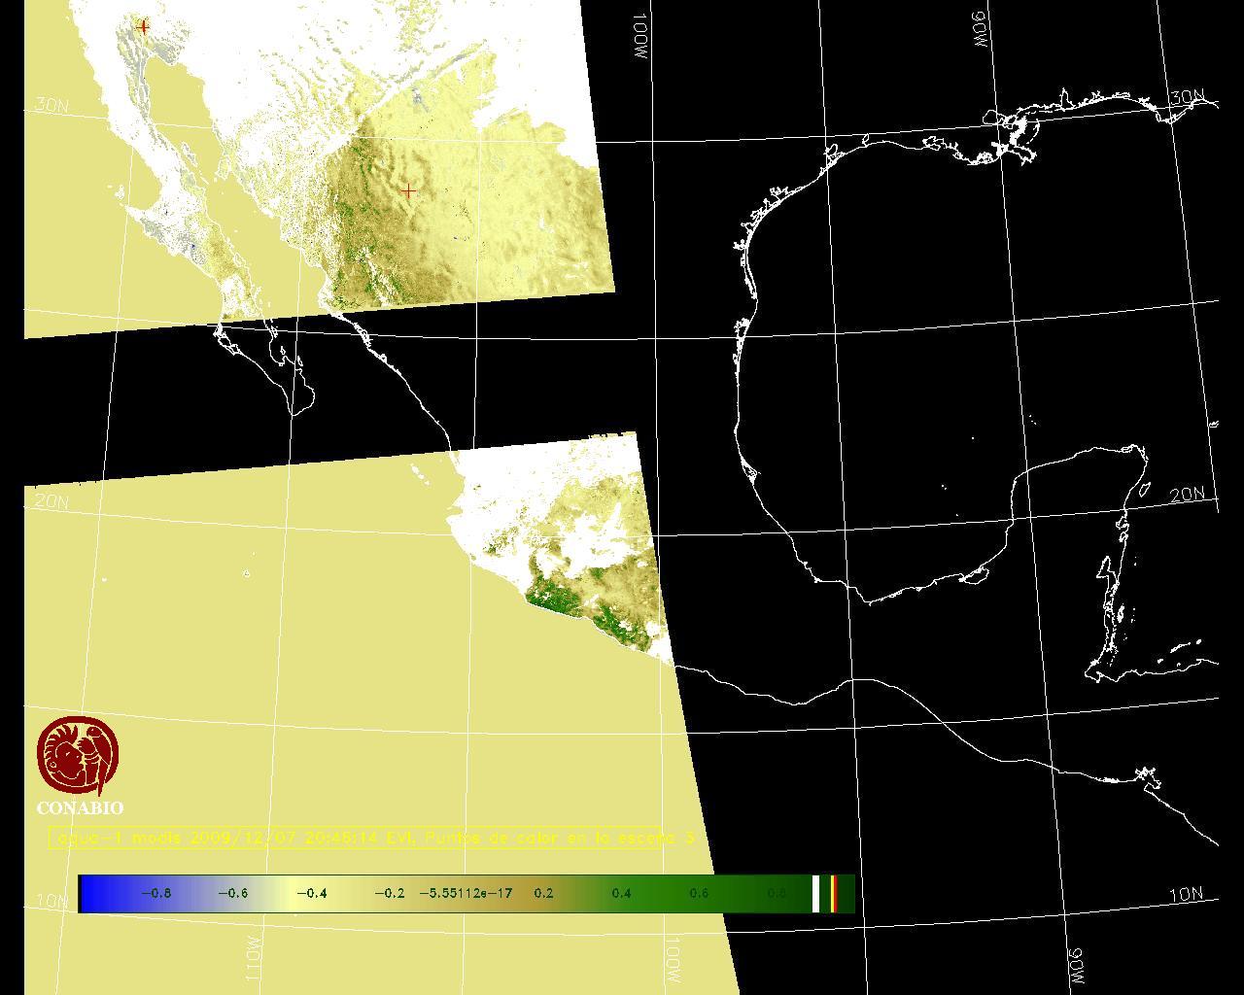Click the CONABIO text label
1244x995 pixels.
click(x=80, y=808)
